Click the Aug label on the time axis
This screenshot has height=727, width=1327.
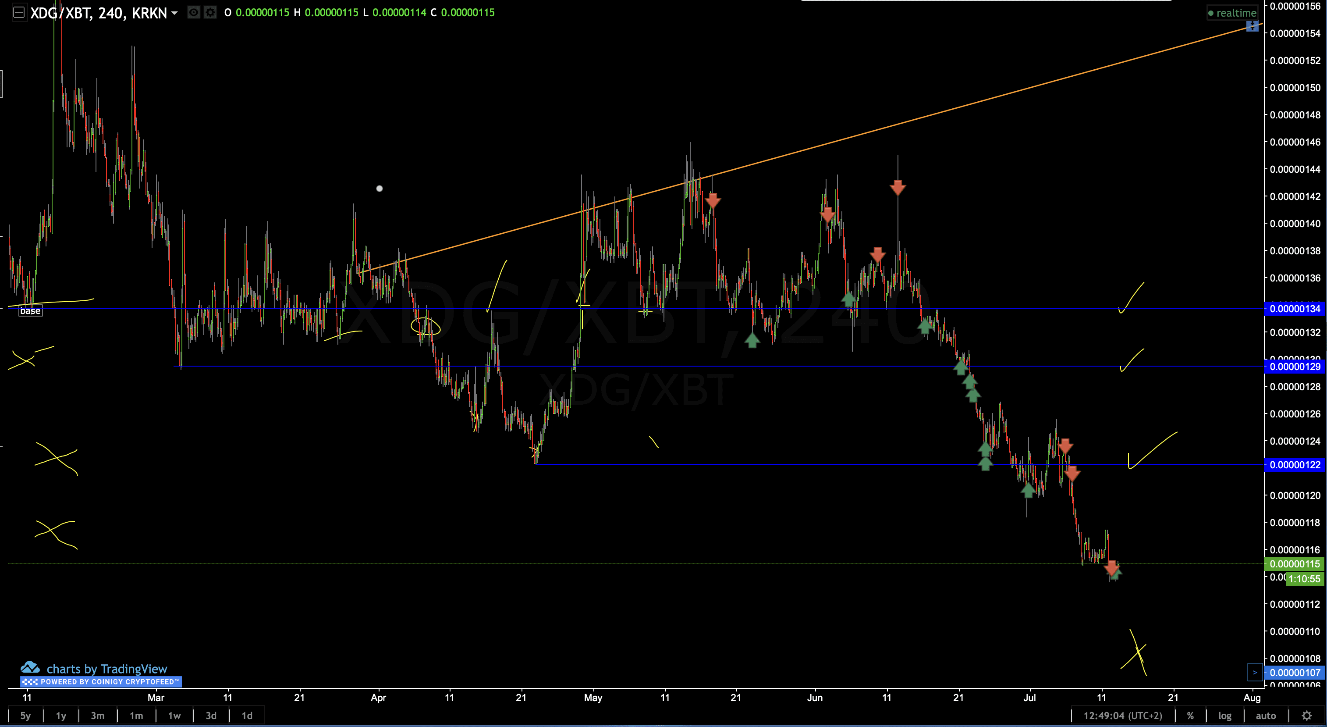[x=1252, y=698]
